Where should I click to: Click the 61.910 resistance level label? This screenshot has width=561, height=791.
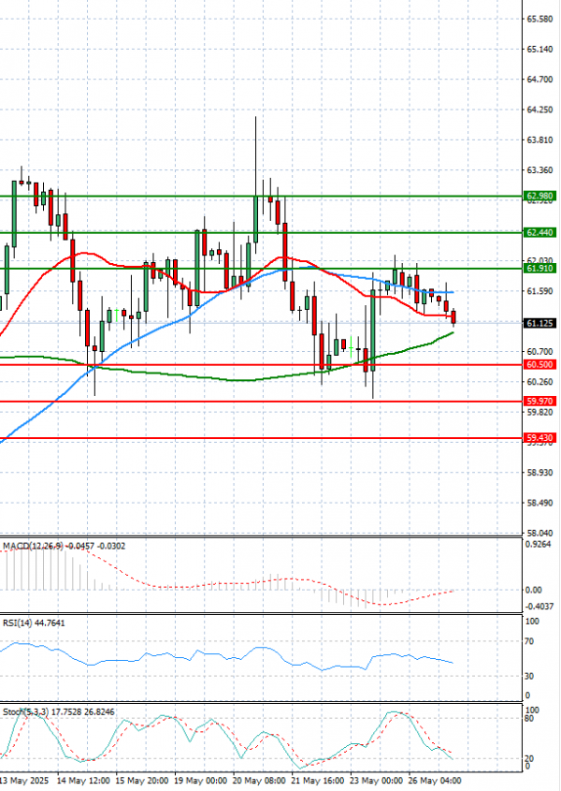pyautogui.click(x=539, y=269)
